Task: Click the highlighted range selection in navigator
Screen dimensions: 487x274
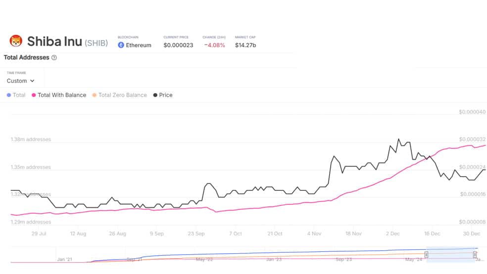Action: 451,255
